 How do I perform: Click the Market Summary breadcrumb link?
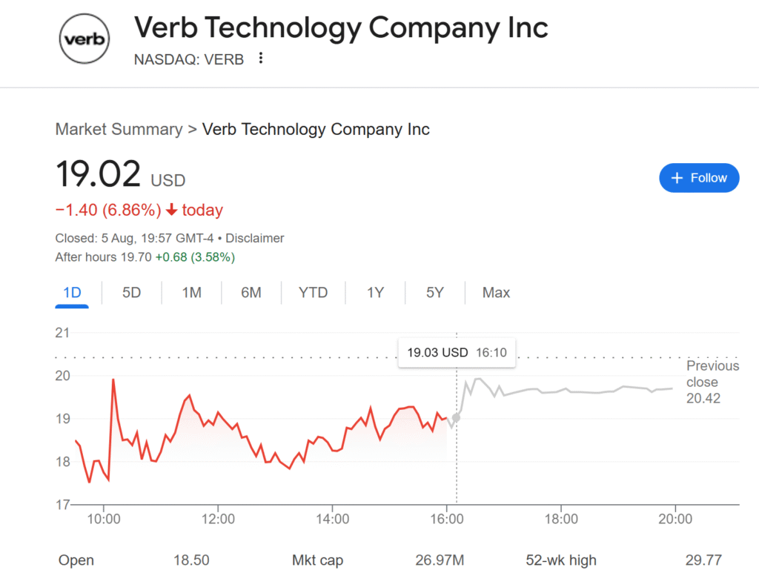(x=119, y=129)
